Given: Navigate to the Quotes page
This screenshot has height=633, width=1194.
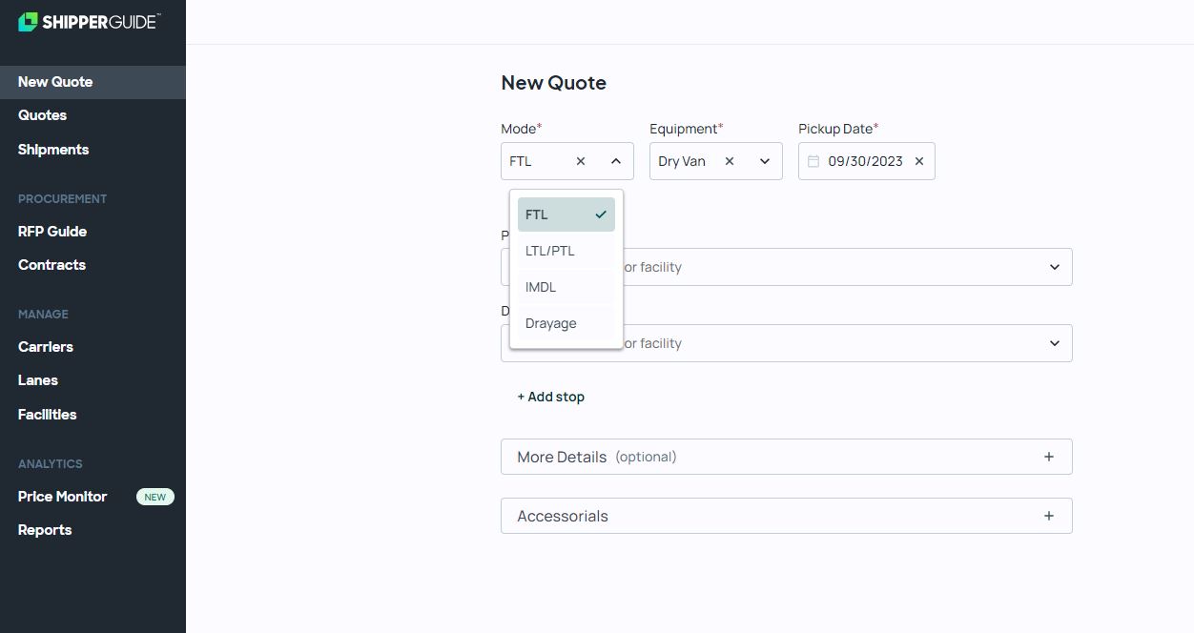Looking at the screenshot, I should (x=42, y=115).
